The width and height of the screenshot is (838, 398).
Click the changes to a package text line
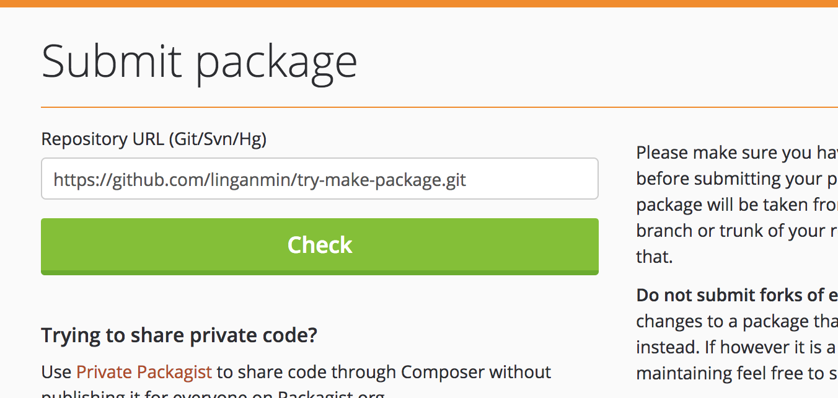pyautogui.click(x=737, y=321)
